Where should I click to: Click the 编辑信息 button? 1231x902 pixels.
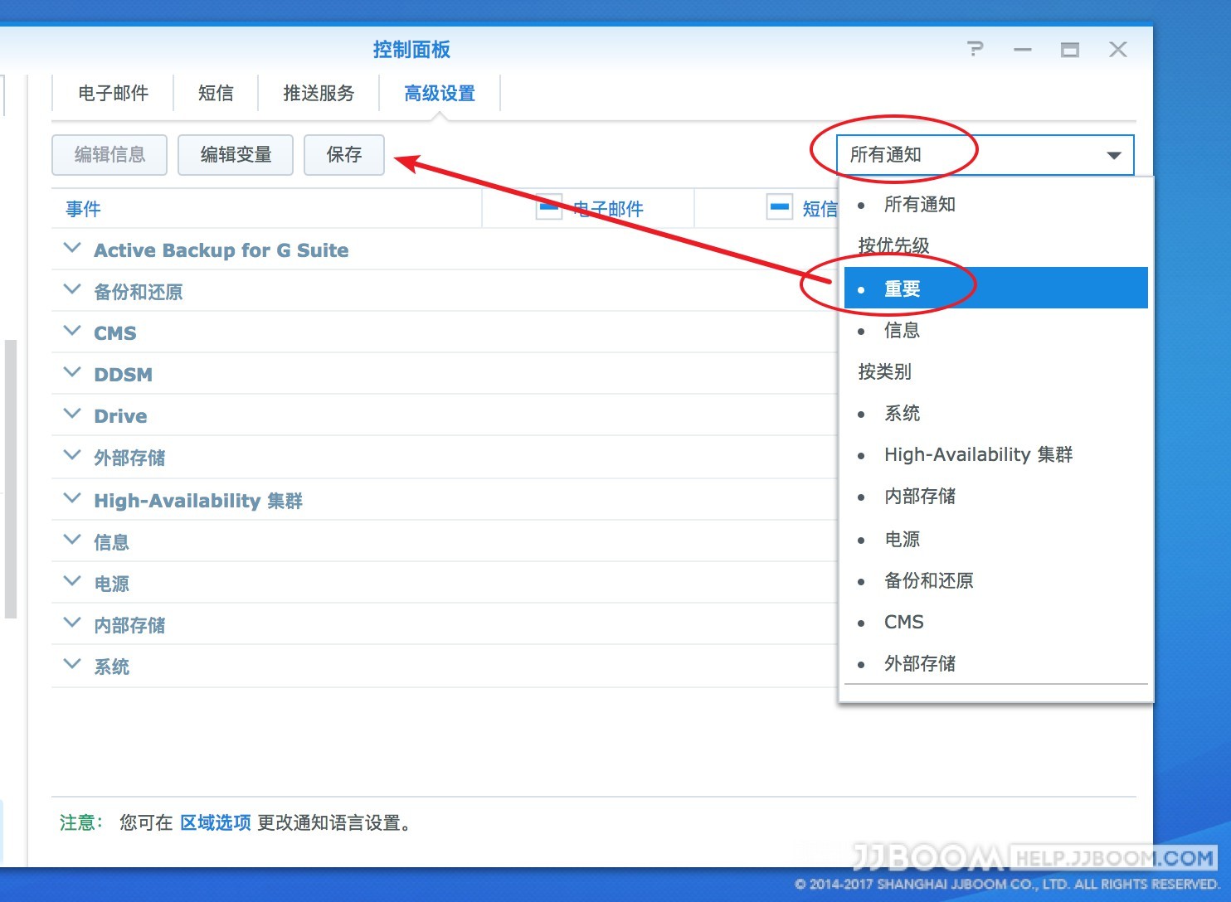tap(109, 155)
